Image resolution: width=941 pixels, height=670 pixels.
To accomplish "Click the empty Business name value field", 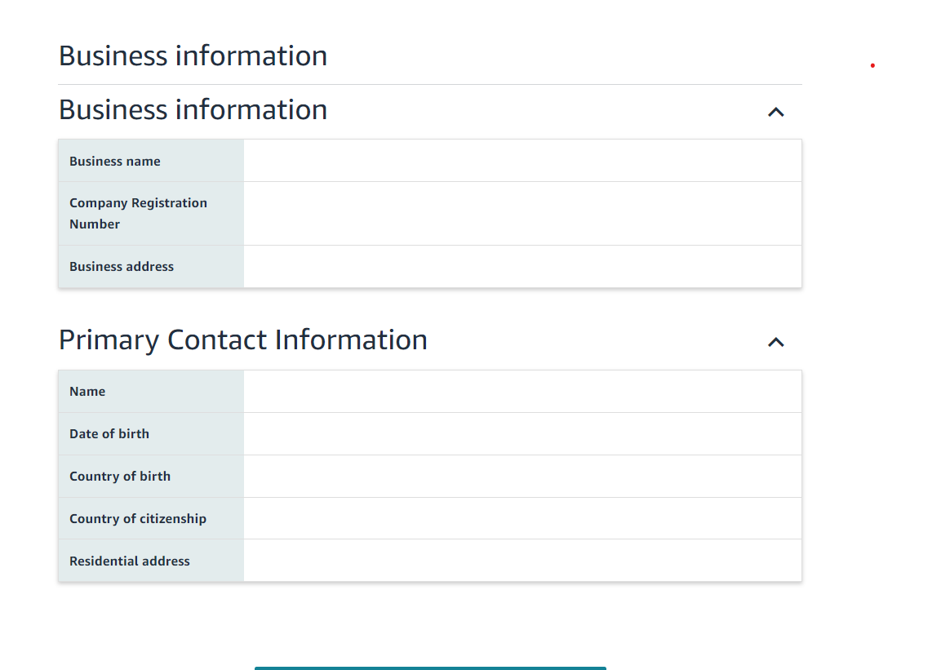I will click(522, 161).
